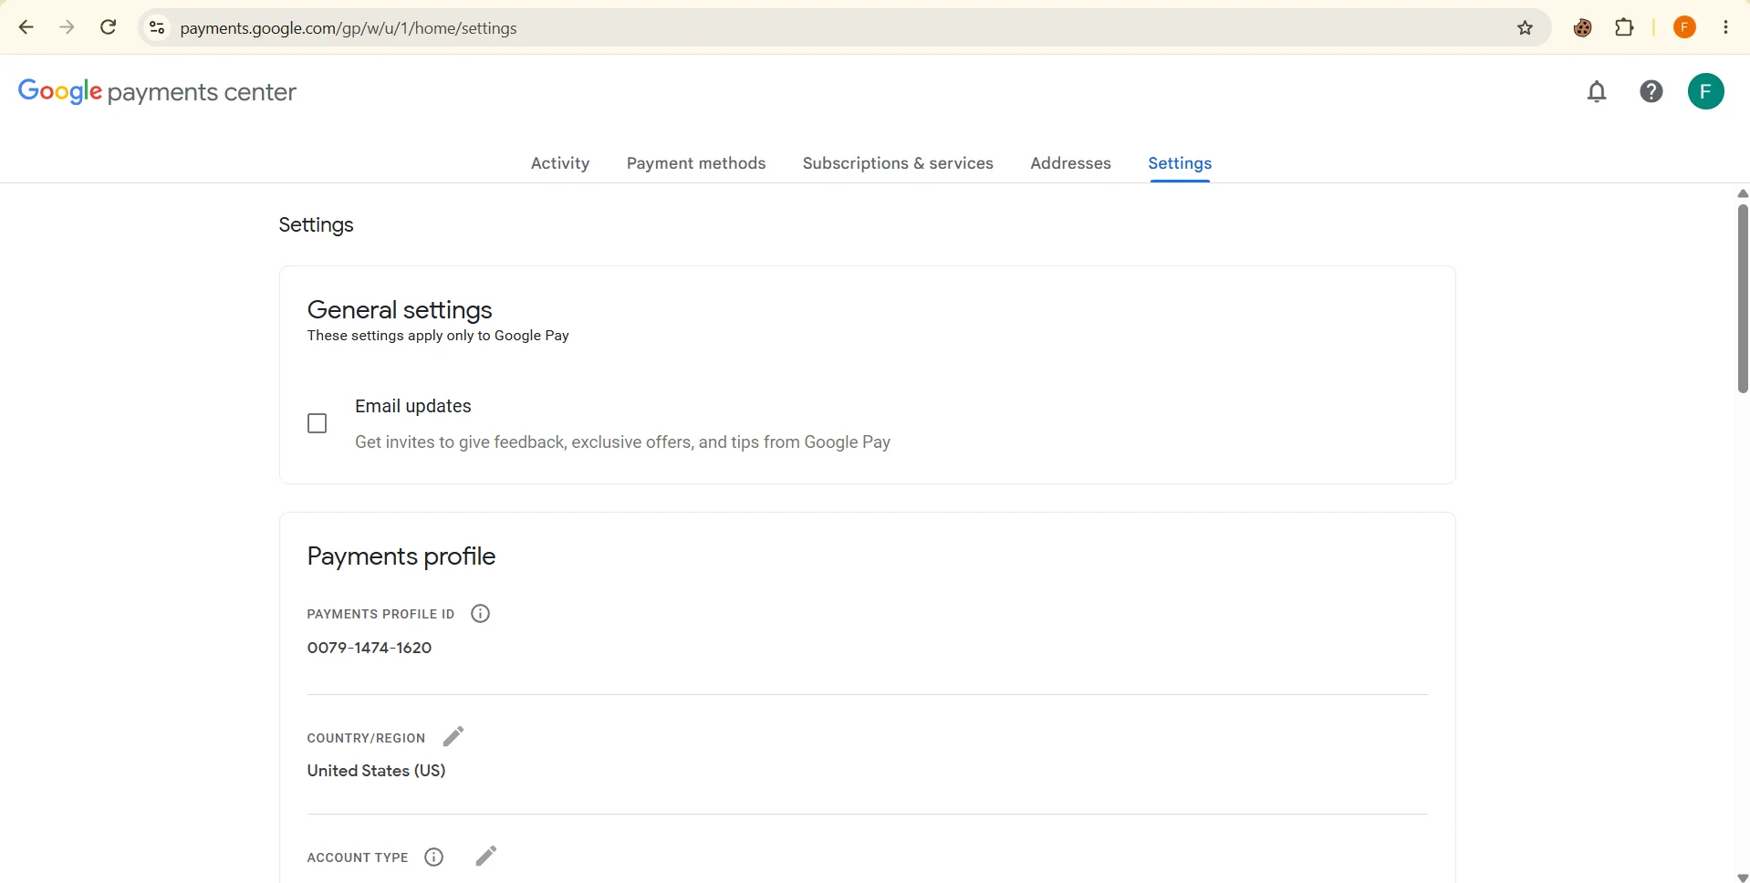Open the notifications bell icon
This screenshot has width=1750, height=883.
(1597, 92)
